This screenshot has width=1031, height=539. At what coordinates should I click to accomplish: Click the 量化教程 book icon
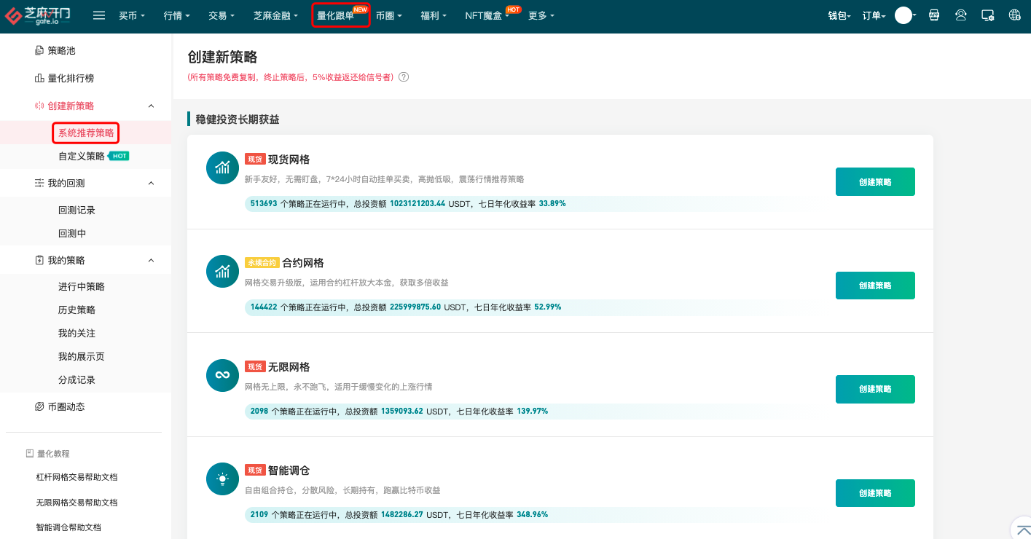(30, 453)
